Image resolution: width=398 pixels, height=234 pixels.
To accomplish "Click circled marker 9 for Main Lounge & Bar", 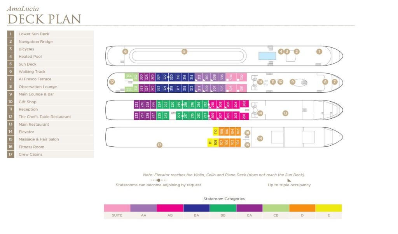I will pyautogui.click(x=292, y=81).
